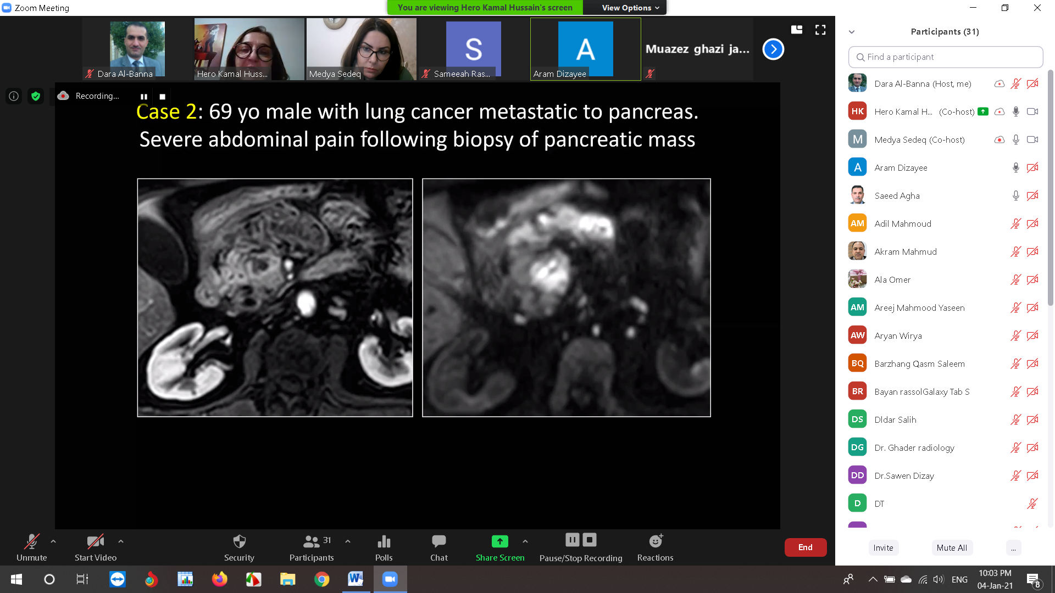Toggle the Participants panel
Screen dimensions: 1055x593
tap(312, 547)
